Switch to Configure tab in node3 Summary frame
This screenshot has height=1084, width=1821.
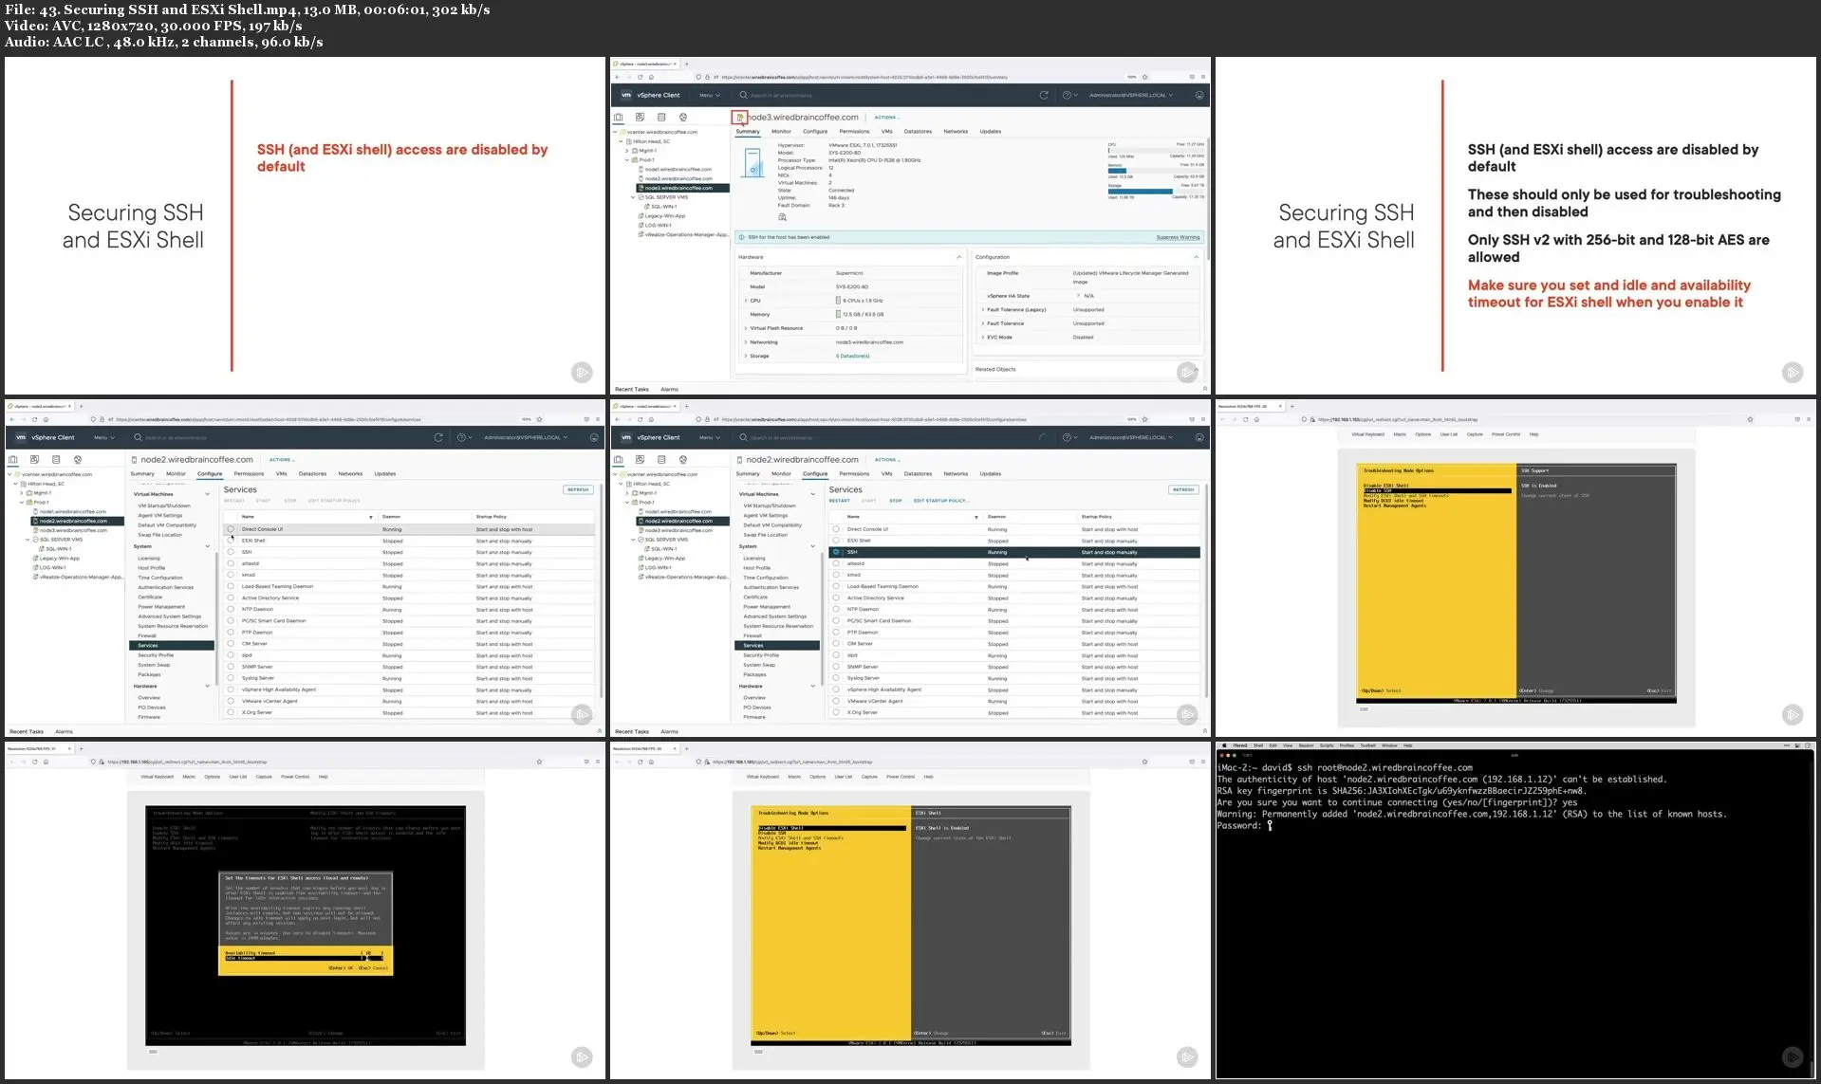[x=815, y=132]
